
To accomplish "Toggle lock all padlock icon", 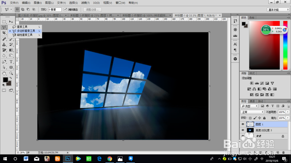I will [x=264, y=118].
